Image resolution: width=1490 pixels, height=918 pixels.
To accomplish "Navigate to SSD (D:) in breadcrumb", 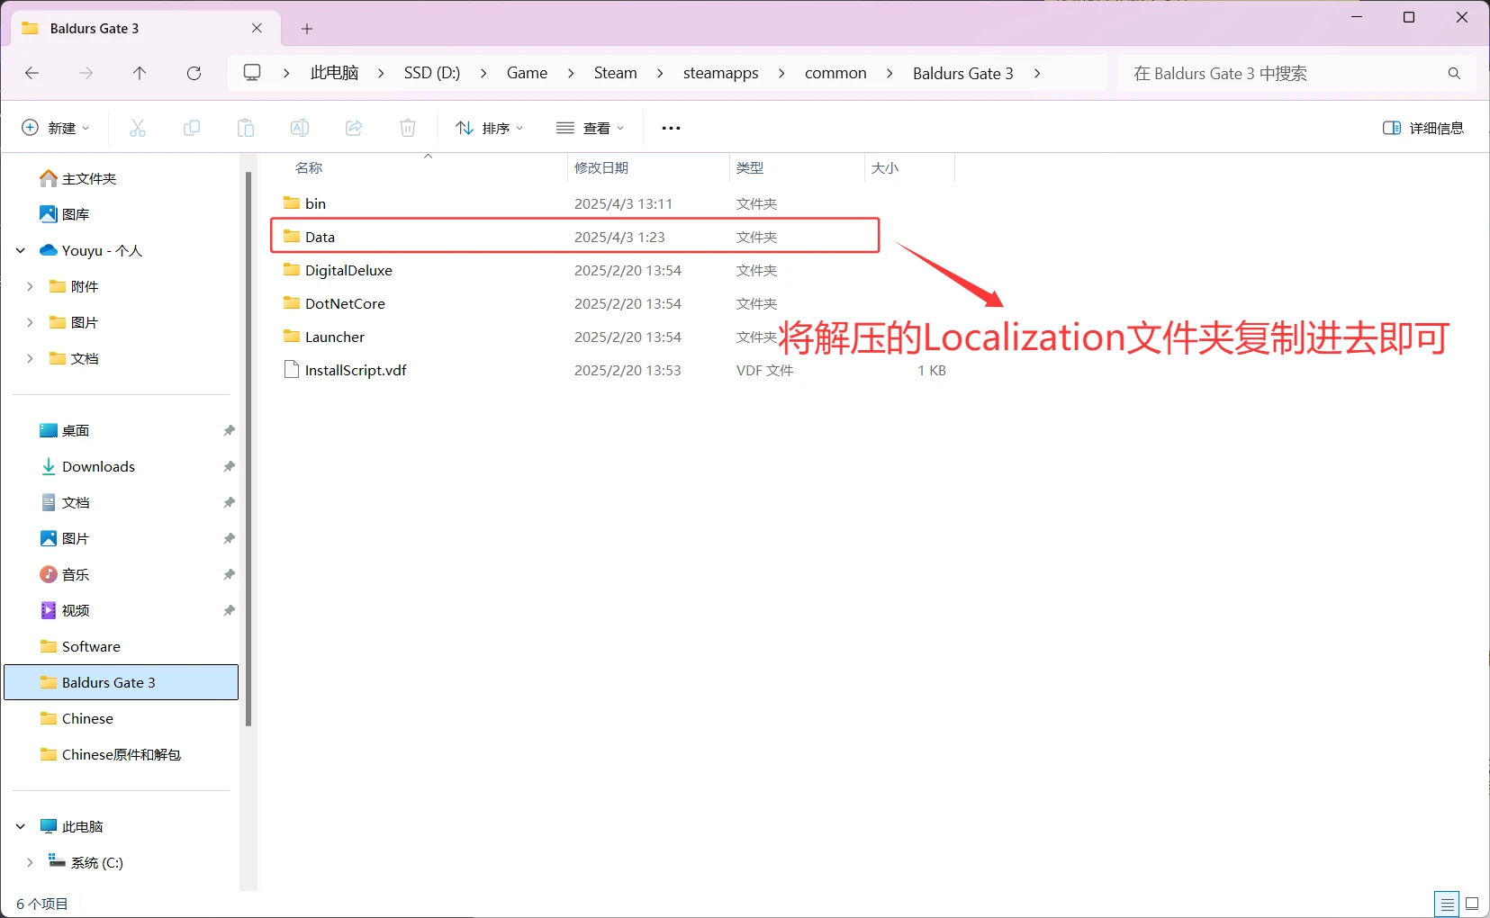I will (432, 74).
